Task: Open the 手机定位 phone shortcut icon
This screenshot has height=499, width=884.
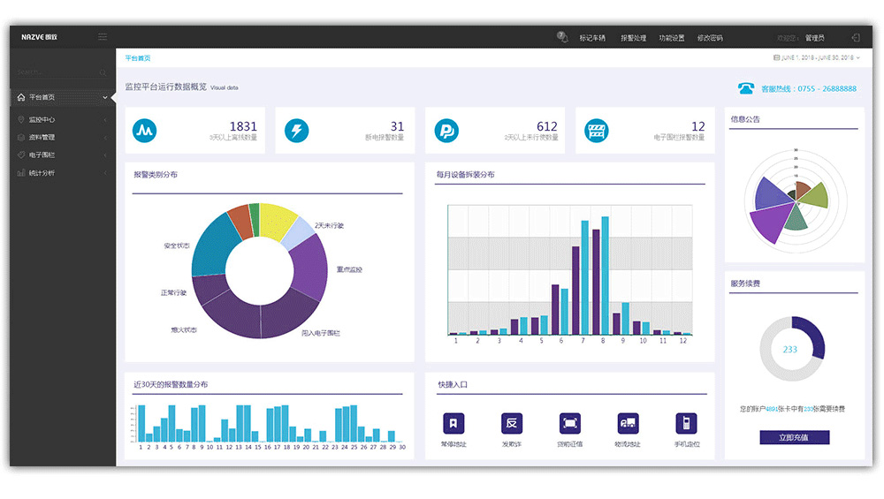Action: [x=686, y=423]
